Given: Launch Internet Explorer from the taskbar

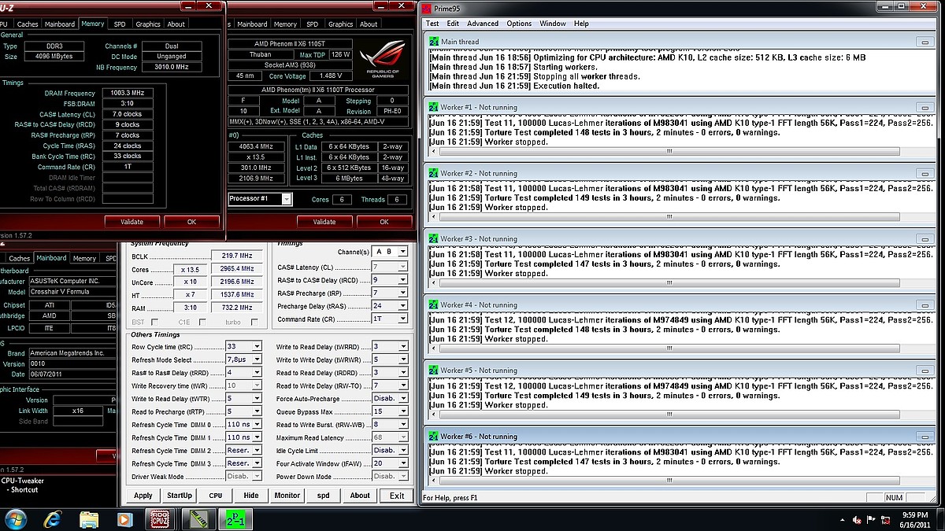Looking at the screenshot, I should tap(54, 519).
